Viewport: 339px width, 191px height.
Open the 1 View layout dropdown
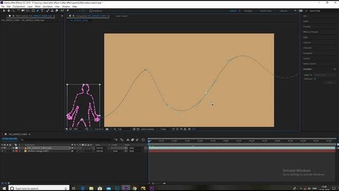tap(165, 129)
